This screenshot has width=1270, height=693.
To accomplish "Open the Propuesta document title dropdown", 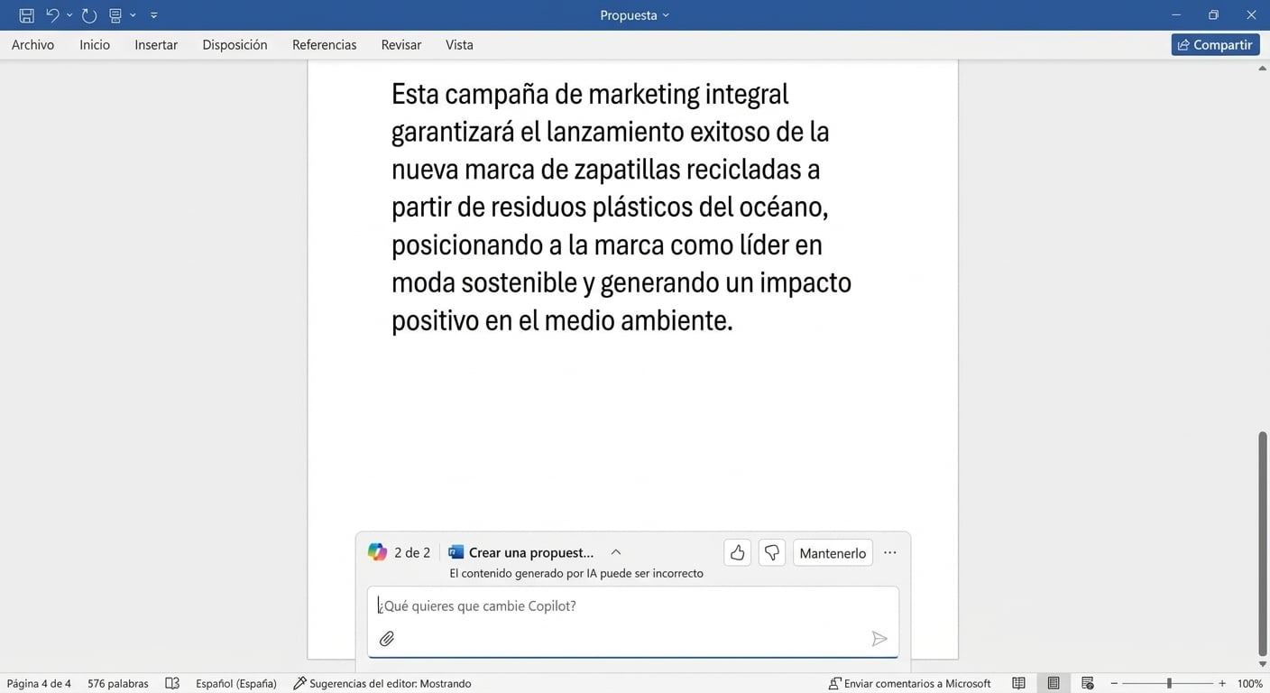I will 635,15.
